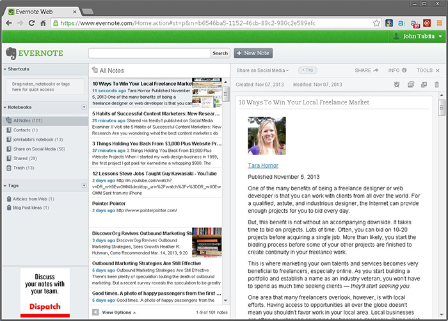The image size is (448, 321).
Task: Bookmark page with the star icon
Action: pyautogui.click(x=376, y=23)
